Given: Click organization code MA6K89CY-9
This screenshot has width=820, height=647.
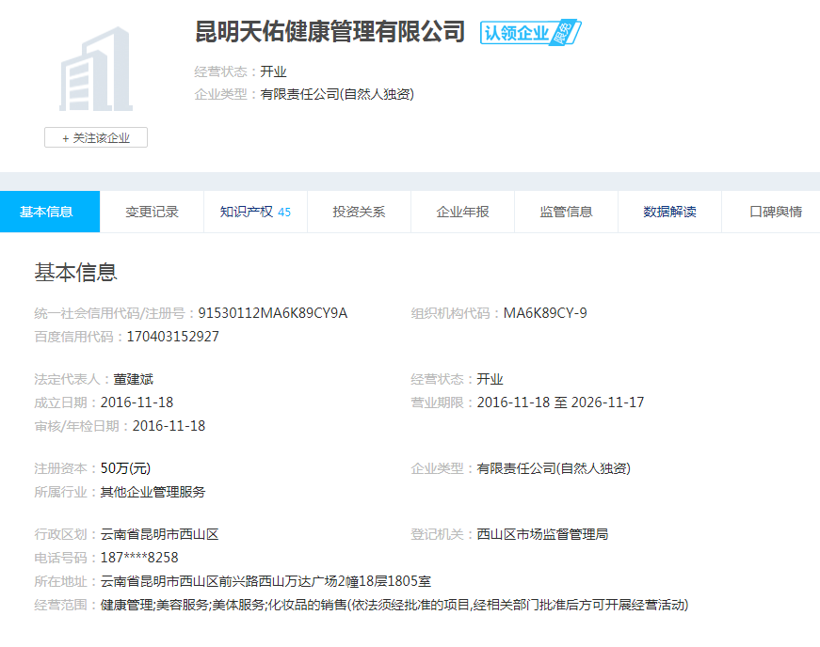Looking at the screenshot, I should [545, 313].
